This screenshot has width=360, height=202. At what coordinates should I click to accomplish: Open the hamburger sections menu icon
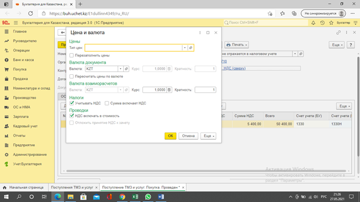(x=15, y=23)
